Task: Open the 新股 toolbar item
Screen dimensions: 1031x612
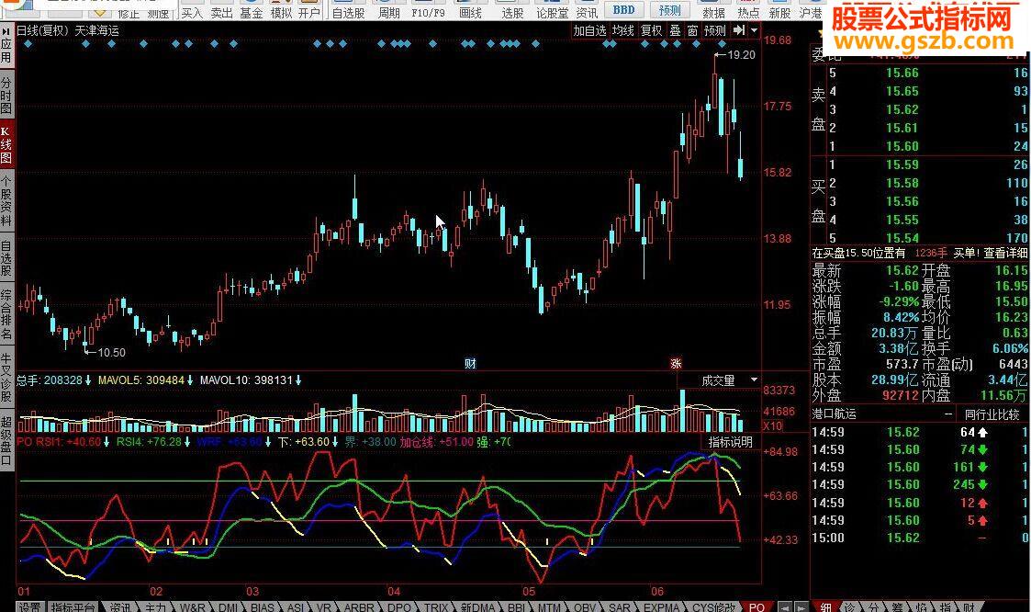Action: point(779,13)
